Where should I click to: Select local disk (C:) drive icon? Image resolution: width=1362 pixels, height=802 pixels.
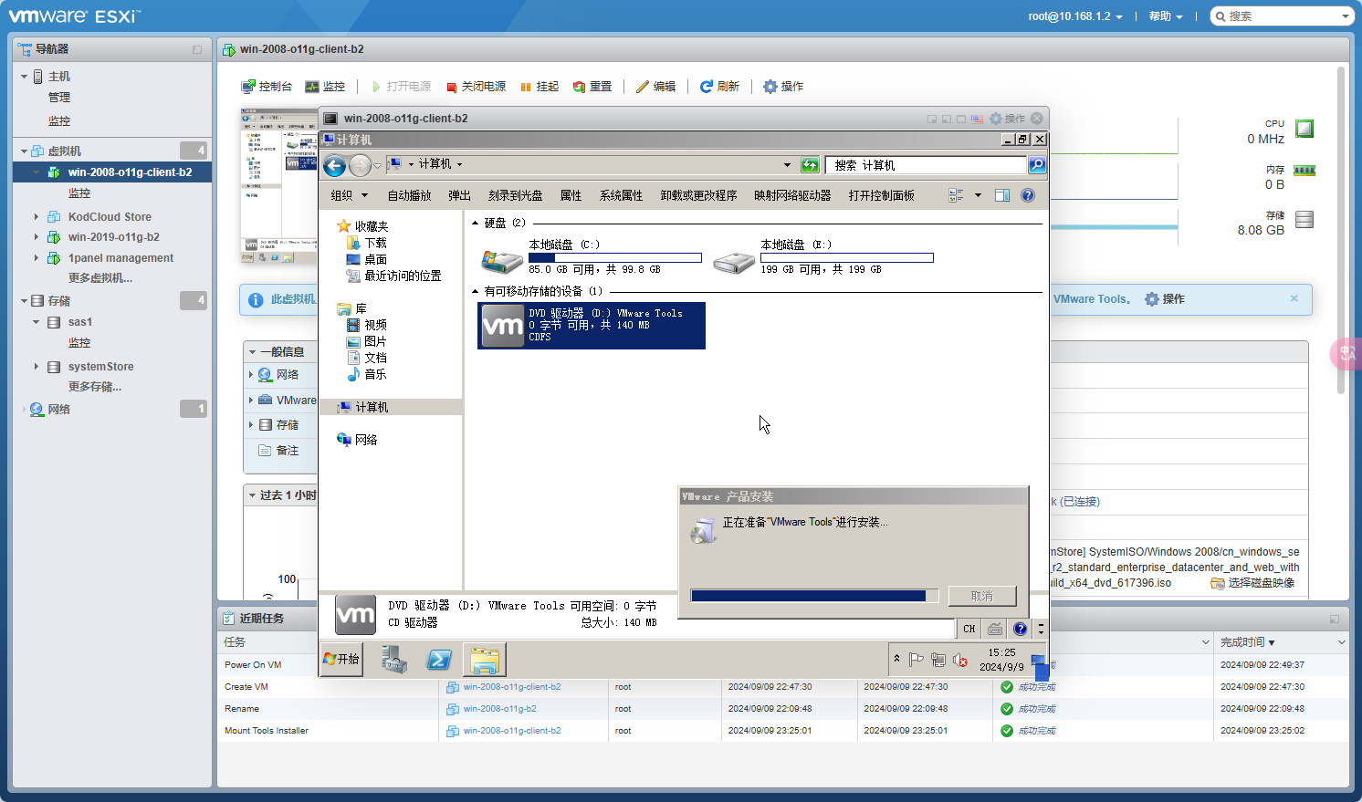(501, 259)
